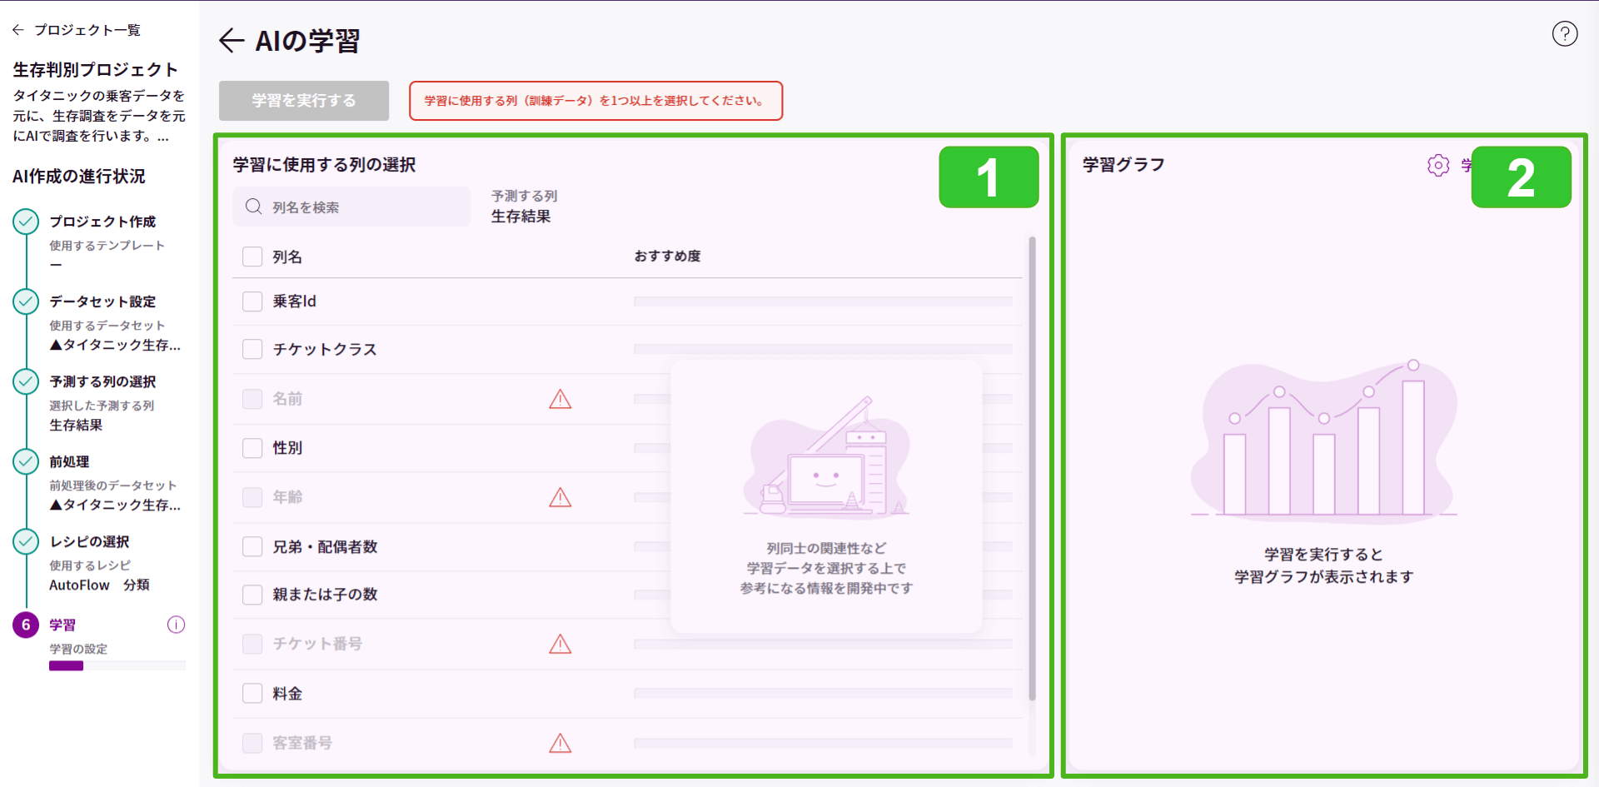The image size is (1599, 787).
Task: Click the disabled 名前 checkbox
Action: pyautogui.click(x=252, y=399)
